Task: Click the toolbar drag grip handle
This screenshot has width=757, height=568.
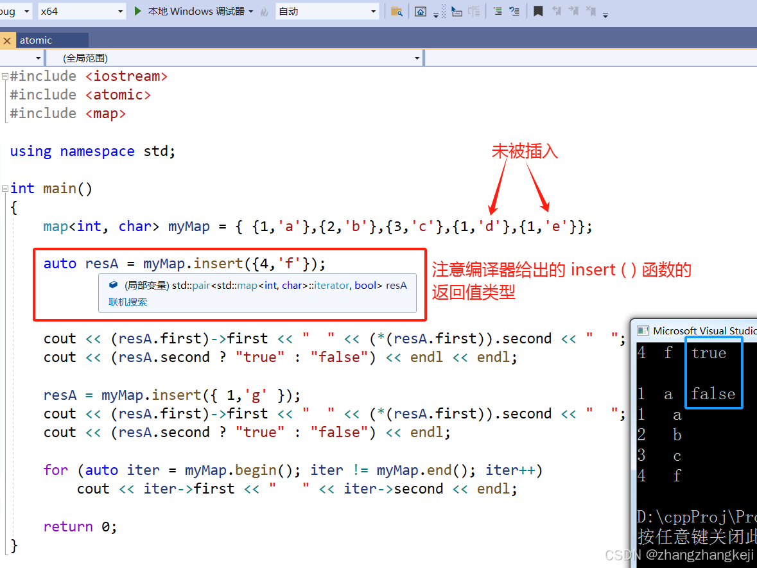Action: [443, 12]
